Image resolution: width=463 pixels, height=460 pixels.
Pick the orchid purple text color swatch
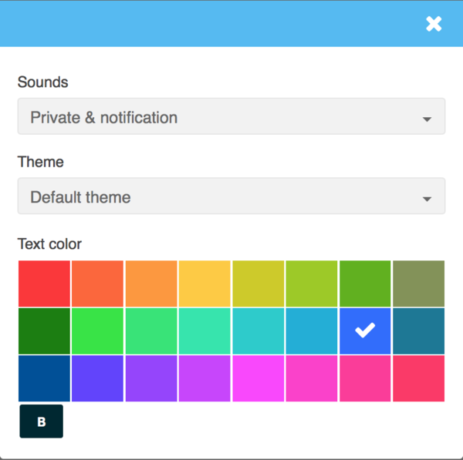pyautogui.click(x=204, y=378)
